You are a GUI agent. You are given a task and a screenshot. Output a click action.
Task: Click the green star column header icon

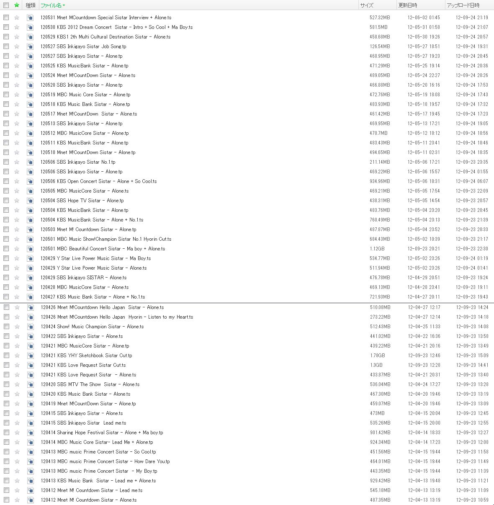coord(17,5)
